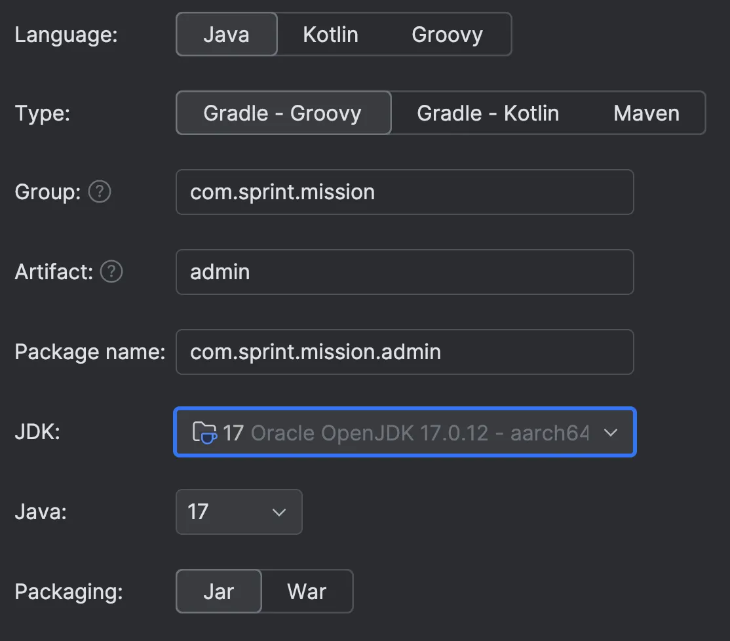This screenshot has width=730, height=641.
Task: Select Gradle - Groovy build type
Action: (282, 113)
